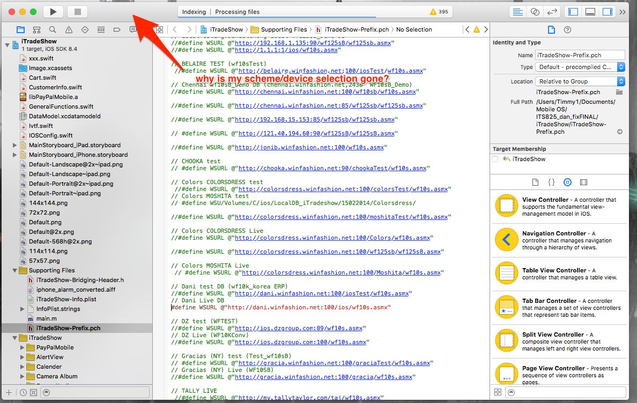Choose file location folder icon
The image size is (637, 403).
coord(619,93)
